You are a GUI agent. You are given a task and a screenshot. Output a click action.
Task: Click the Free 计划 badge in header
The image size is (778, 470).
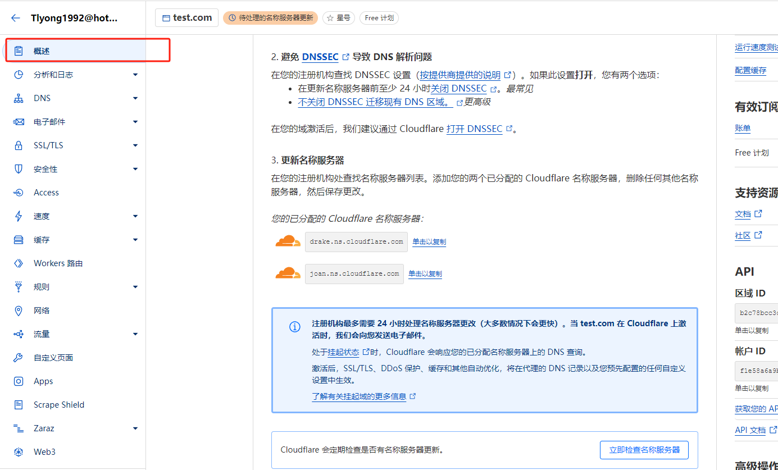point(379,18)
